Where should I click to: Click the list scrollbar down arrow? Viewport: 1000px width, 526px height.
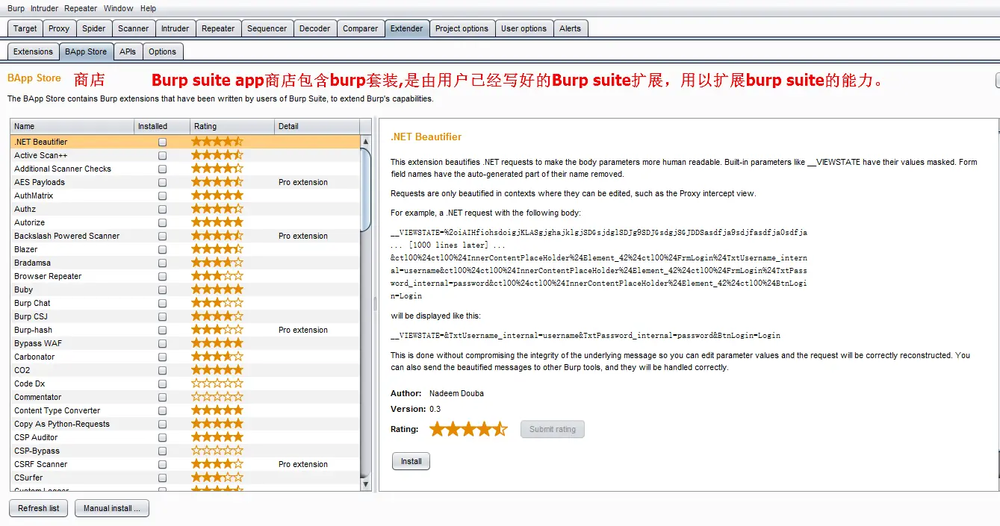click(366, 484)
